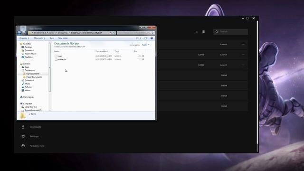
Task: Click the Saved segment in address path
Action: tap(52, 33)
